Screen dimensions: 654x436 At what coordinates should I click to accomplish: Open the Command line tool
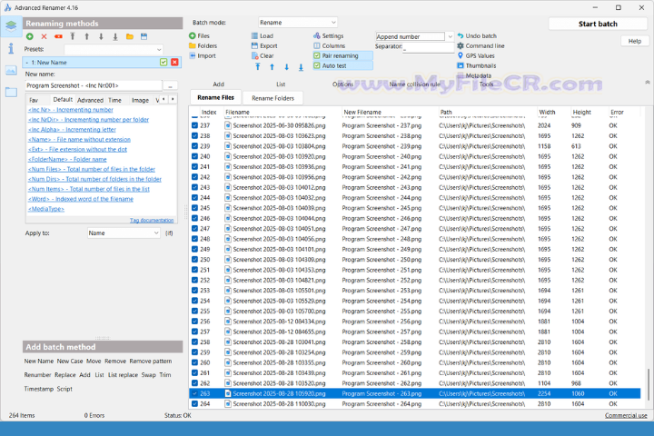point(481,46)
